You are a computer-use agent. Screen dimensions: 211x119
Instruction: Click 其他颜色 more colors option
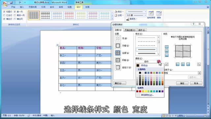point(147,95)
